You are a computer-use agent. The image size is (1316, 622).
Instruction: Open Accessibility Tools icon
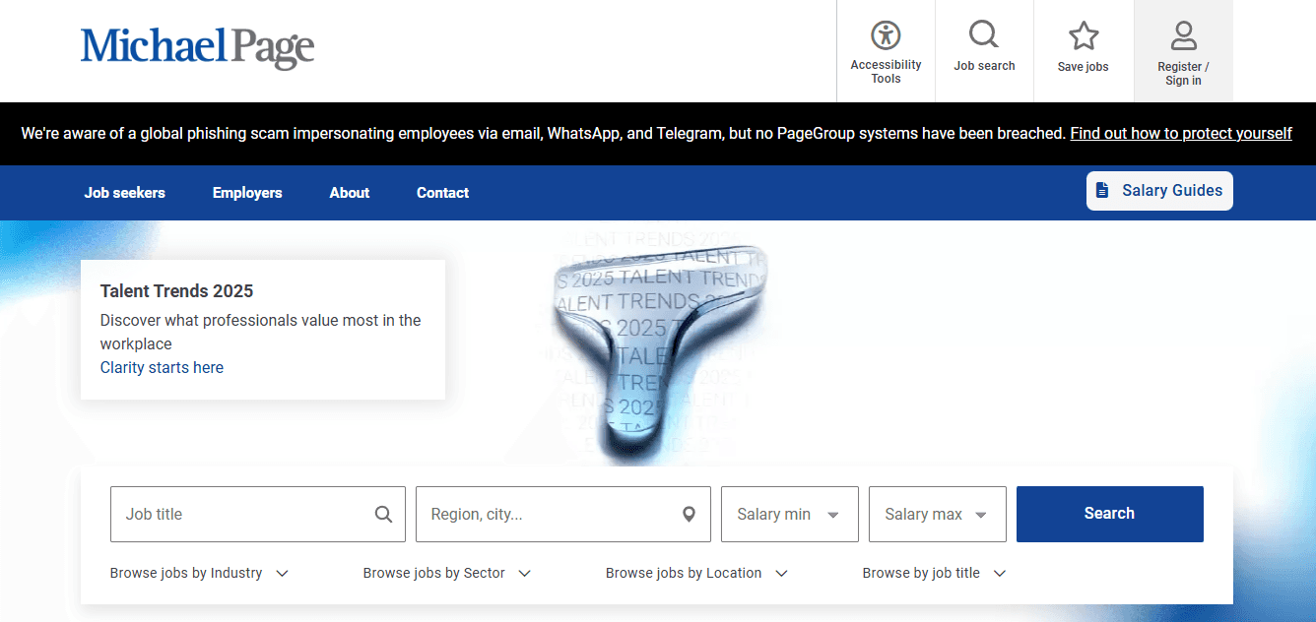coord(886,35)
